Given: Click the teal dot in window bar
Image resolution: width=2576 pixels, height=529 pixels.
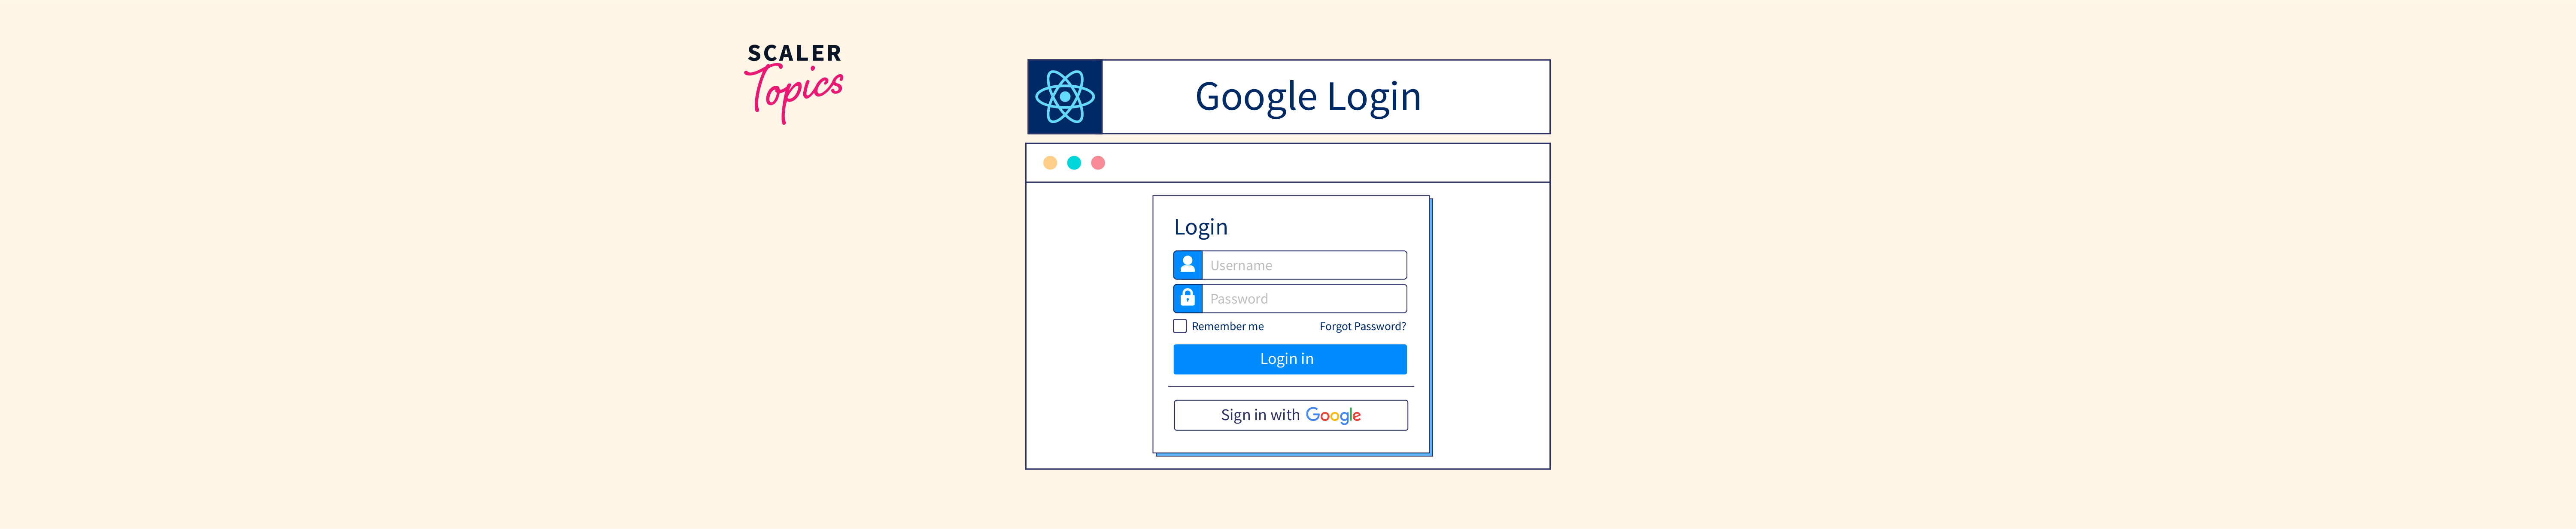Looking at the screenshot, I should coord(1074,163).
